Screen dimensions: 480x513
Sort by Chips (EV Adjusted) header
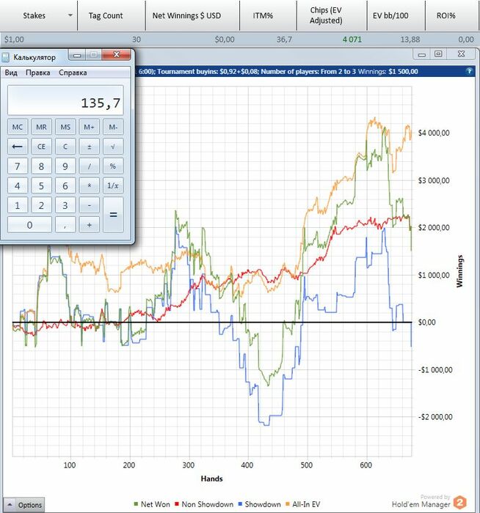(332, 15)
